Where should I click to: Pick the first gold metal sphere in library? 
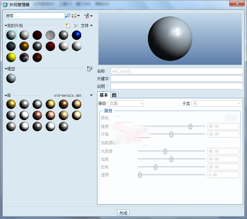[x=11, y=104]
